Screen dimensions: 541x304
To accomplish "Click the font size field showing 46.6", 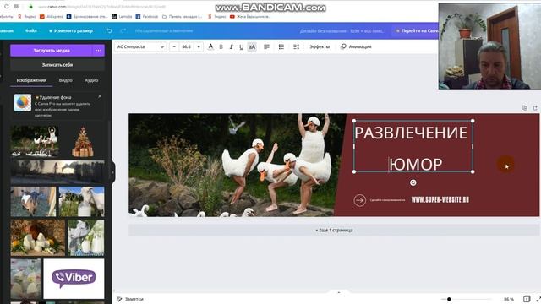I will coord(187,46).
